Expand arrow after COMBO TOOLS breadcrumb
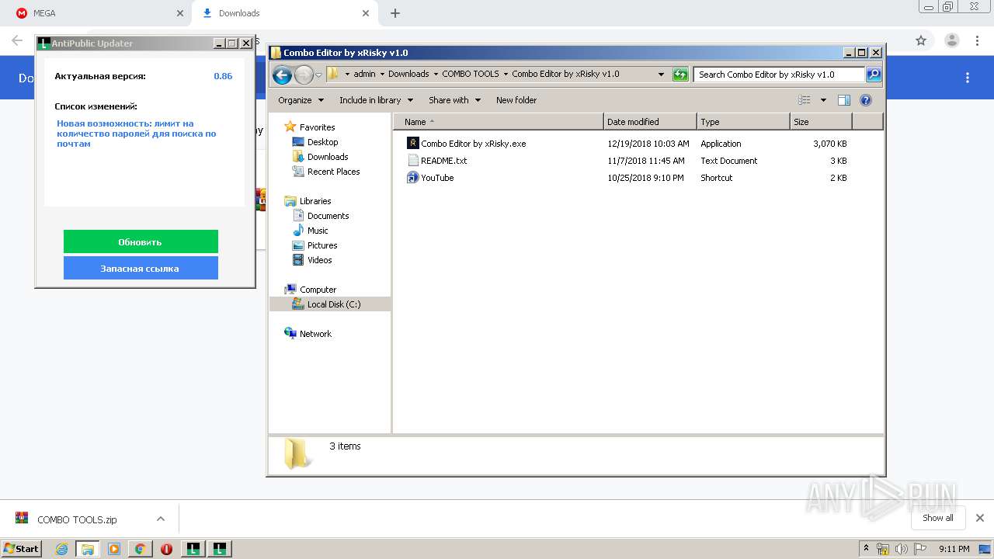 point(506,75)
